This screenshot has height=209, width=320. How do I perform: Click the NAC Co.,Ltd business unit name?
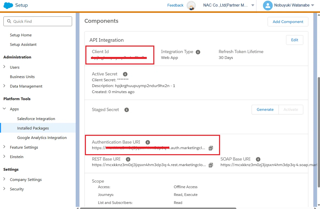(226, 5)
